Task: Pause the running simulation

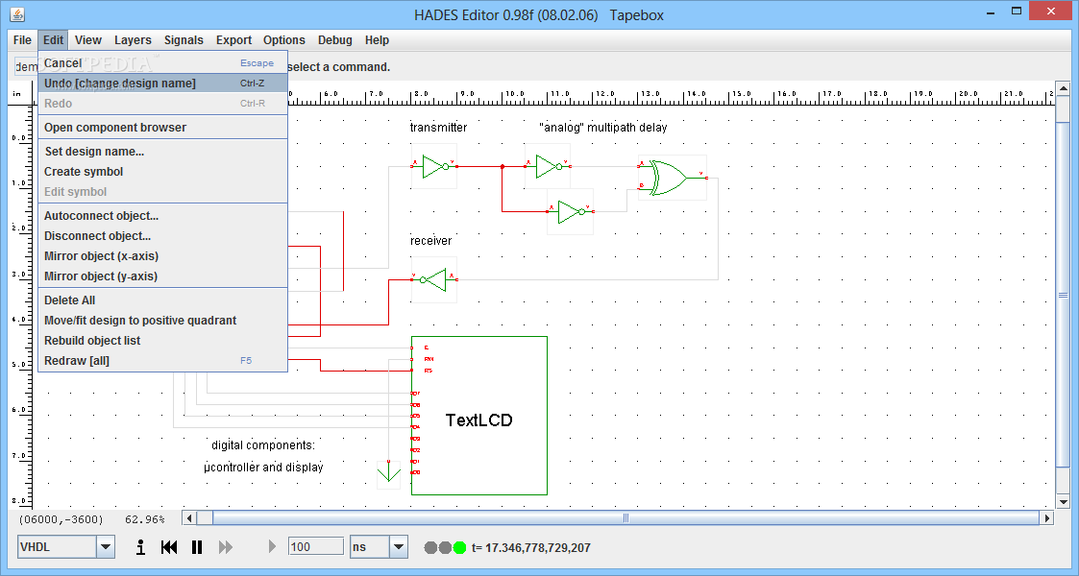Action: click(x=197, y=547)
